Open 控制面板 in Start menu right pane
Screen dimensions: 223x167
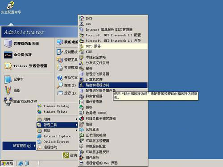67,52
